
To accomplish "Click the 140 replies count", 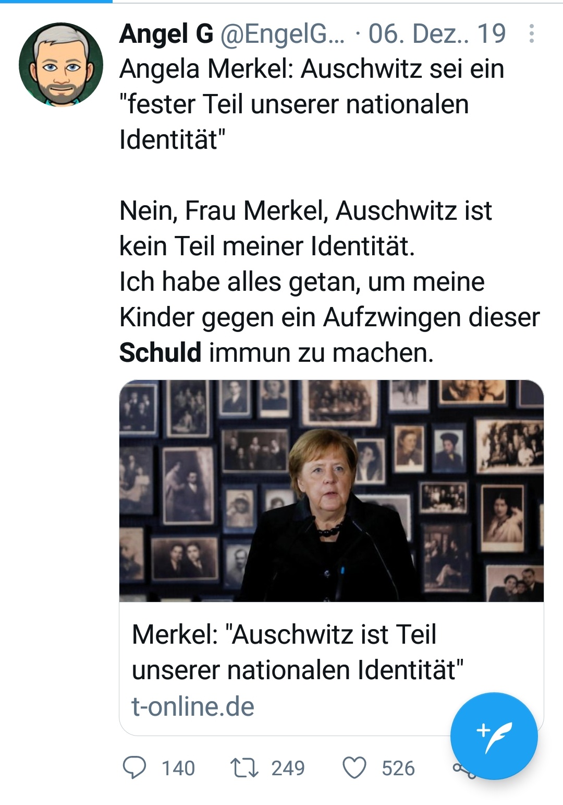I will point(178,768).
